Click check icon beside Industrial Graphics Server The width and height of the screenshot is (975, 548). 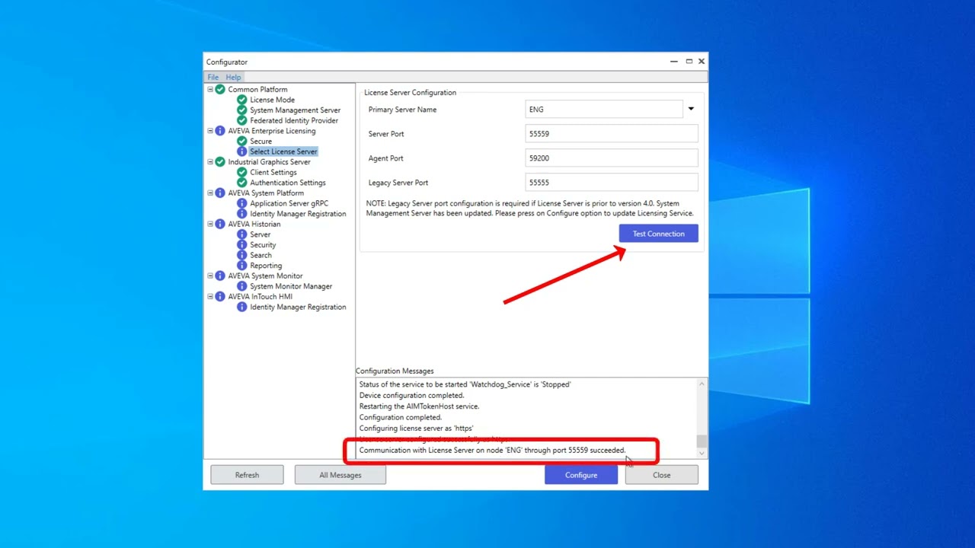[x=220, y=162]
